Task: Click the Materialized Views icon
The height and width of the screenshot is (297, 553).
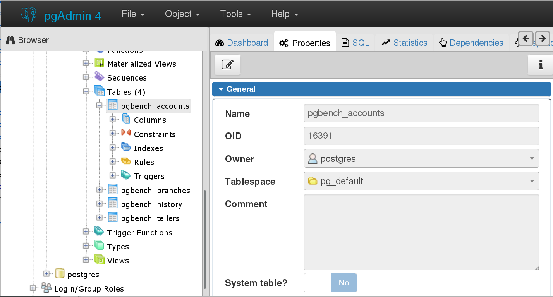Action: coord(99,64)
